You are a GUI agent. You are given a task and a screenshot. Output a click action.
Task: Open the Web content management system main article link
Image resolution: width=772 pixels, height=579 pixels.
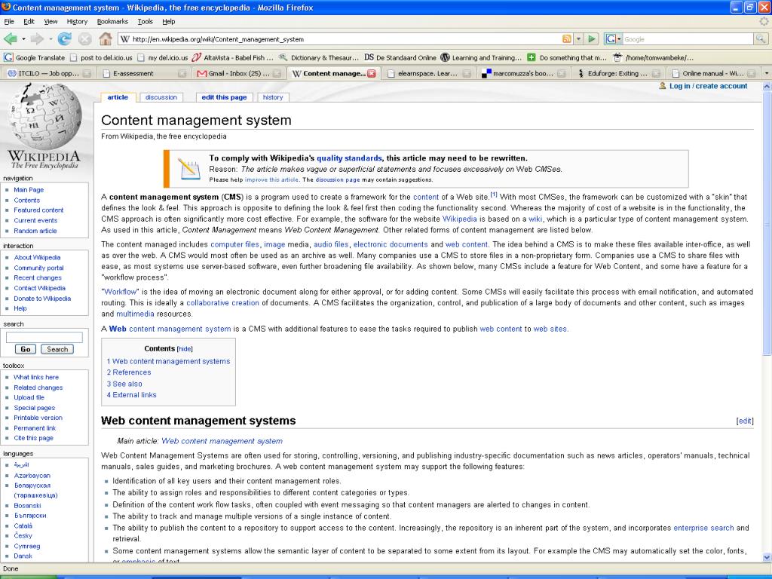(x=222, y=442)
